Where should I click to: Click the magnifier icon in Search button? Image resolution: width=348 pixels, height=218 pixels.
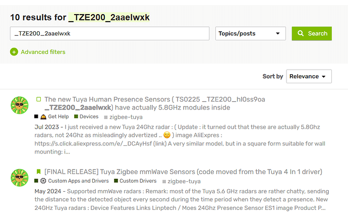pyautogui.click(x=301, y=34)
